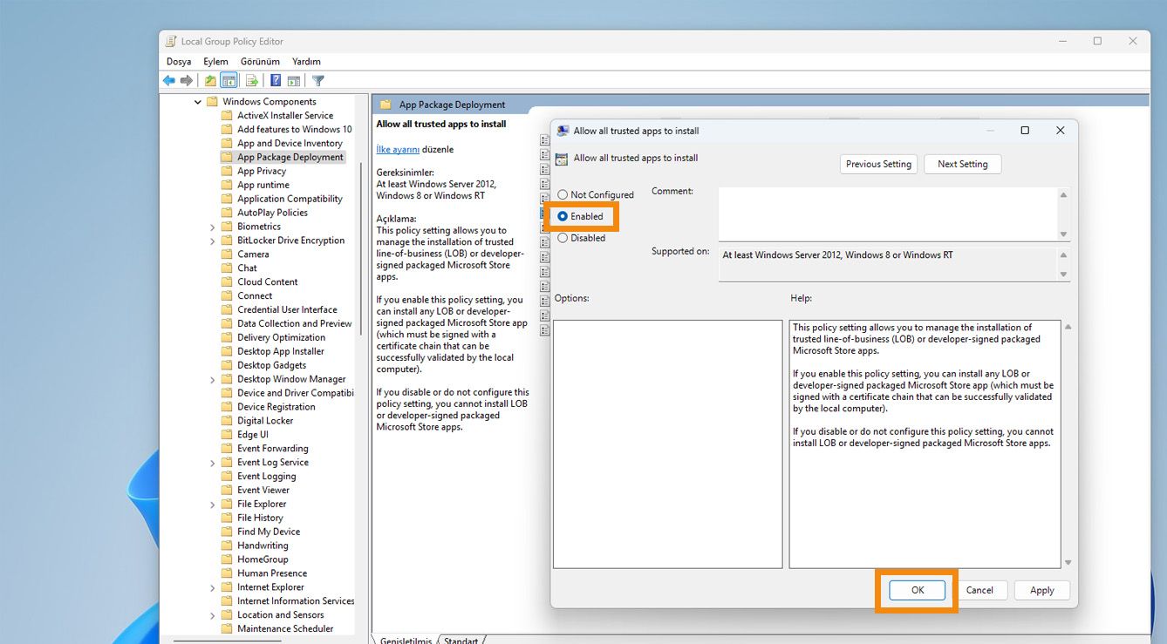
Task: Expand the Desktop Window Manager node
Action: tap(213, 380)
